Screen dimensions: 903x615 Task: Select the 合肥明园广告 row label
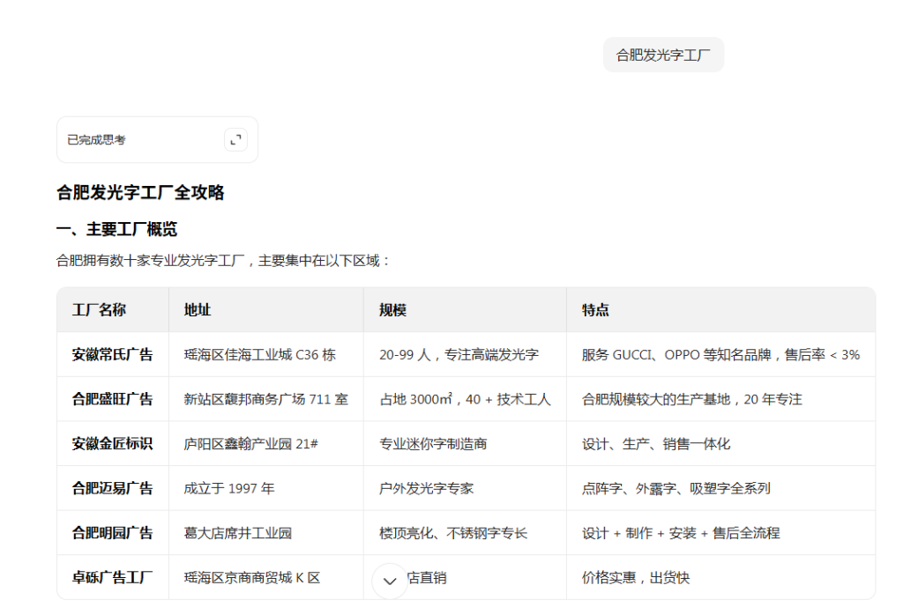(110, 532)
